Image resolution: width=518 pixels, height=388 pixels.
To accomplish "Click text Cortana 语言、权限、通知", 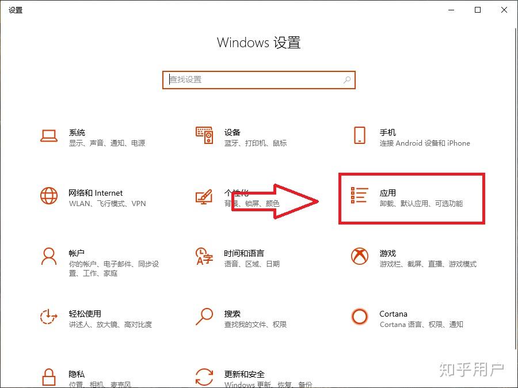I will pyautogui.click(x=421, y=325).
